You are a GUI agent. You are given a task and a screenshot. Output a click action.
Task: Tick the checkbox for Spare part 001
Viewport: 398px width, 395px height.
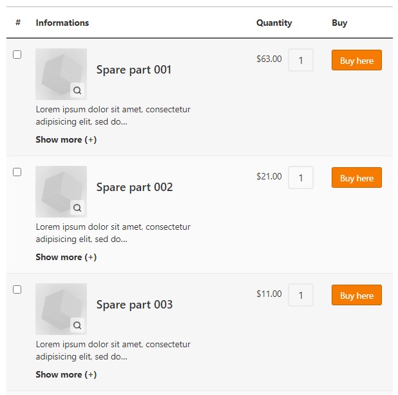click(x=17, y=54)
